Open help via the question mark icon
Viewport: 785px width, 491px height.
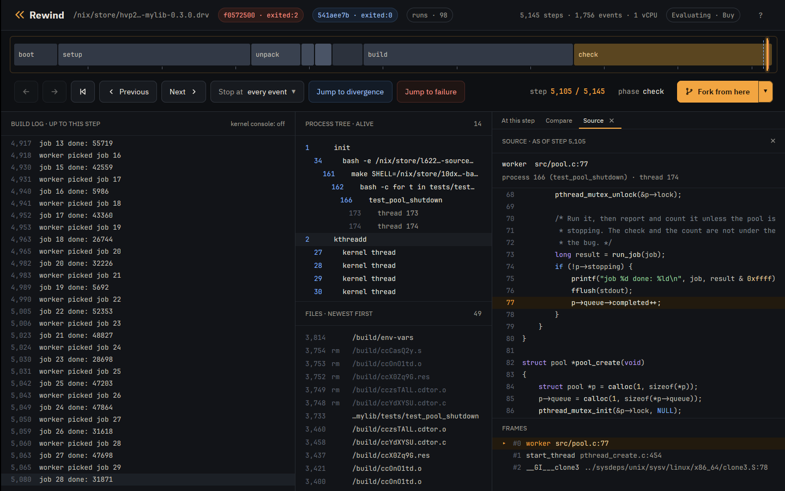pos(760,15)
